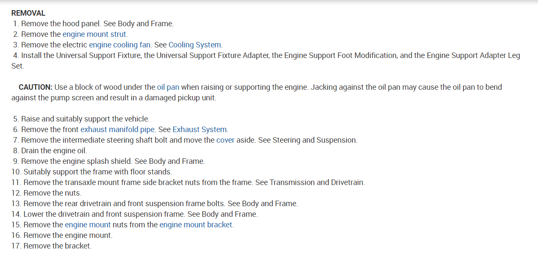Viewport: 538px width, 254px height.
Task: Click the engine splash shield step text
Action: point(113,161)
